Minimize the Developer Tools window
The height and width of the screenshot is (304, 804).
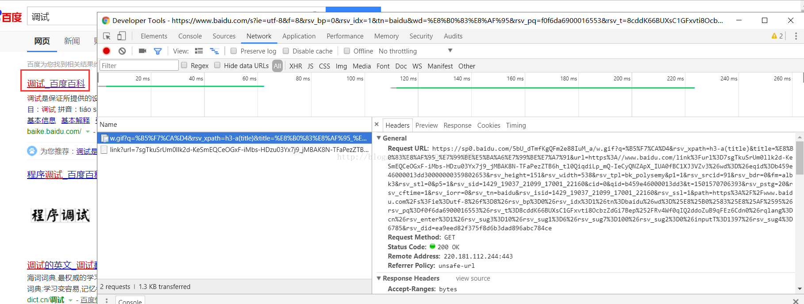tap(739, 20)
